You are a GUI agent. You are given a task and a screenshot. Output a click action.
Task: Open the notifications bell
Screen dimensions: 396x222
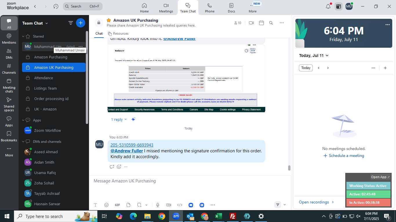click(328, 6)
